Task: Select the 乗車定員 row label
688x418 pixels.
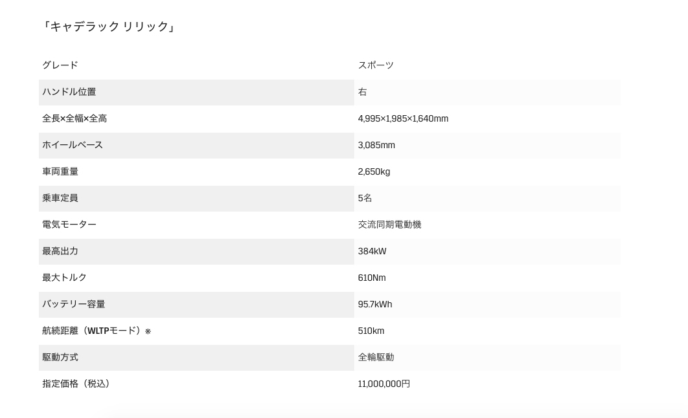Action: (60, 198)
